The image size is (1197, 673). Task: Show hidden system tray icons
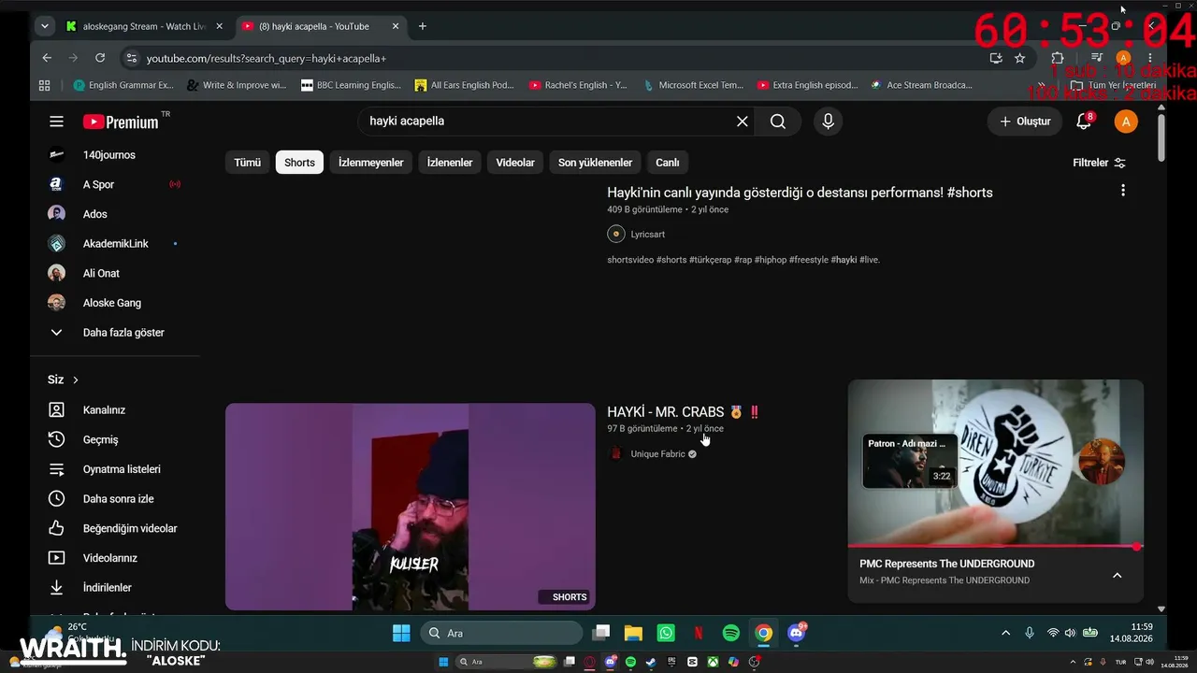point(1006,633)
